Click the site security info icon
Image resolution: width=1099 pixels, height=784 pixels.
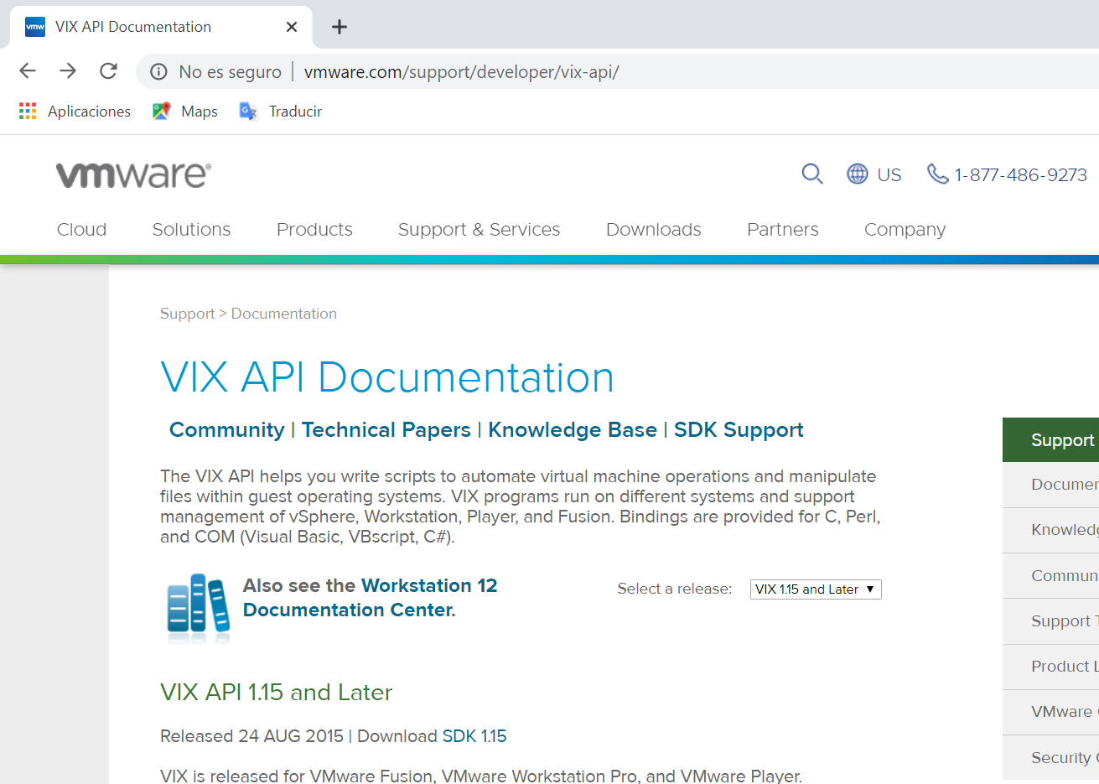[158, 72]
